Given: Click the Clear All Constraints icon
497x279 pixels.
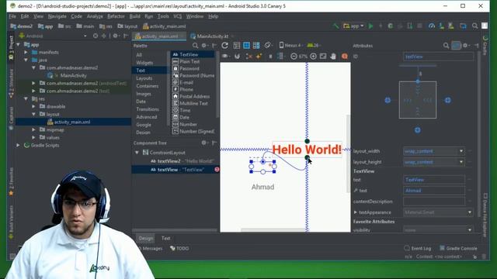Looking at the screenshot, I should click(249, 57).
